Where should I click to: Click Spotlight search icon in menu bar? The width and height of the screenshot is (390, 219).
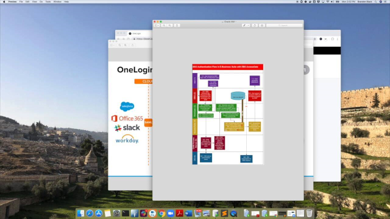tap(375, 1)
